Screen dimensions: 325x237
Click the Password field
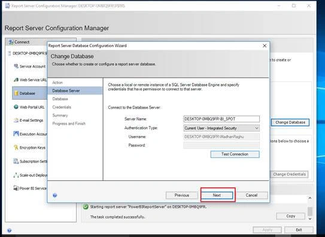point(221,145)
